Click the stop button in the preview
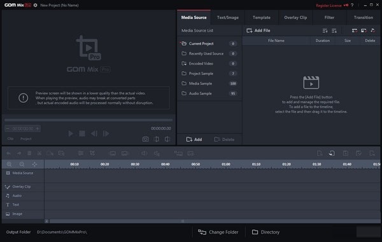Viewport: 382px width, 242px height. click(82, 133)
